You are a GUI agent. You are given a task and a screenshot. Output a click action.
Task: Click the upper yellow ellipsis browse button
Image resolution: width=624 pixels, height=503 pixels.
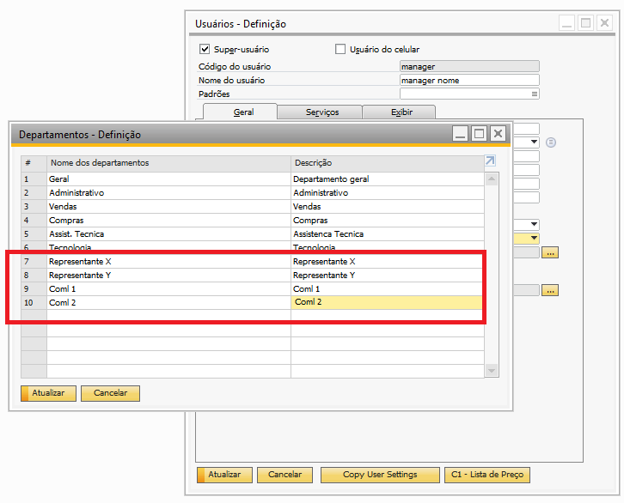[x=550, y=252]
